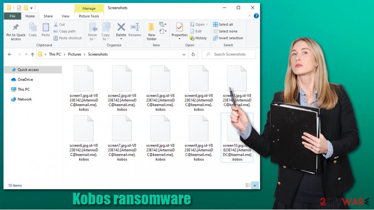Open the File menu tab
Screen dimensions: 374x210
tap(13, 16)
